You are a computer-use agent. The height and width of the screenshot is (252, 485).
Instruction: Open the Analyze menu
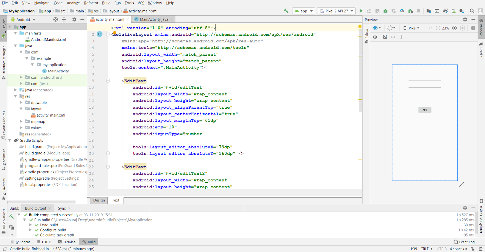pos(73,3)
